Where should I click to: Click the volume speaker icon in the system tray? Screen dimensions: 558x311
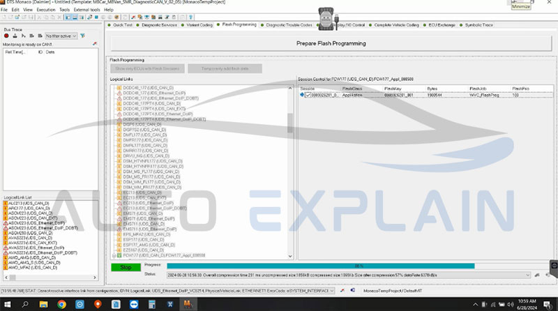[511, 304]
